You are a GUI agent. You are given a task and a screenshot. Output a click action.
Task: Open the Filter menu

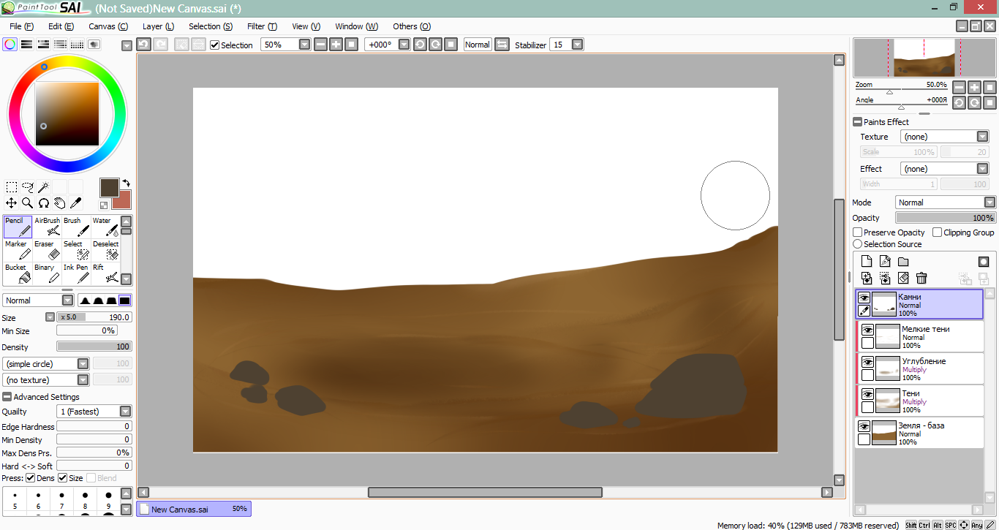262,26
